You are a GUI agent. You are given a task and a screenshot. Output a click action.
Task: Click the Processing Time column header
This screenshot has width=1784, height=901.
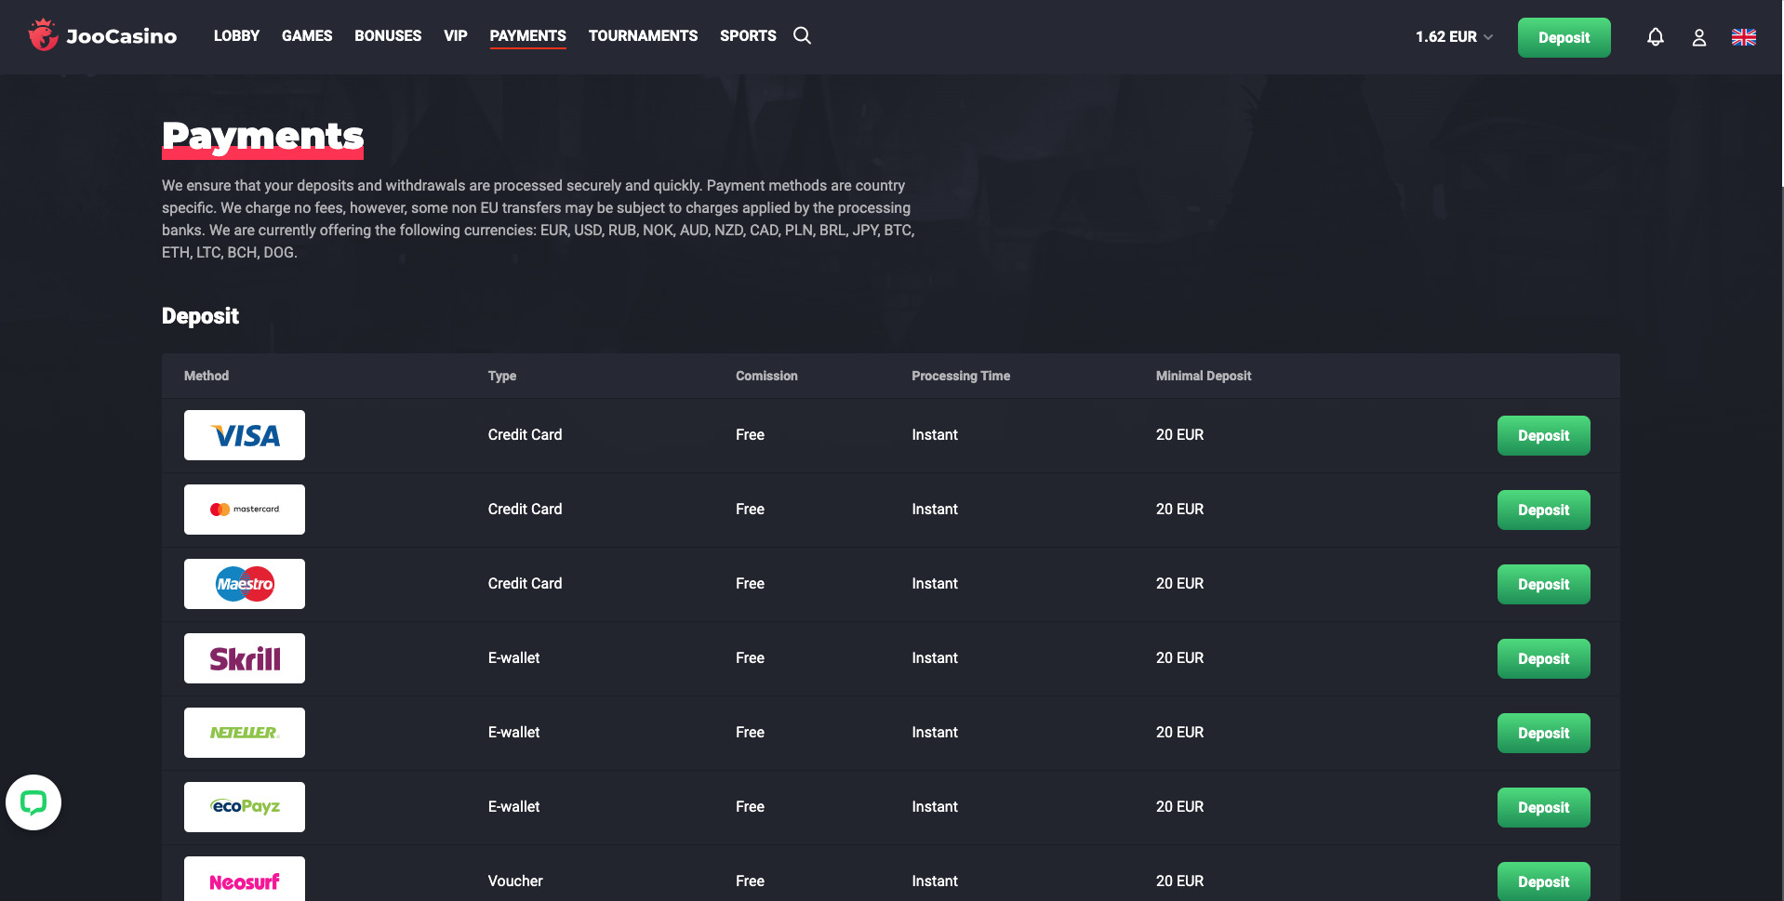(961, 376)
